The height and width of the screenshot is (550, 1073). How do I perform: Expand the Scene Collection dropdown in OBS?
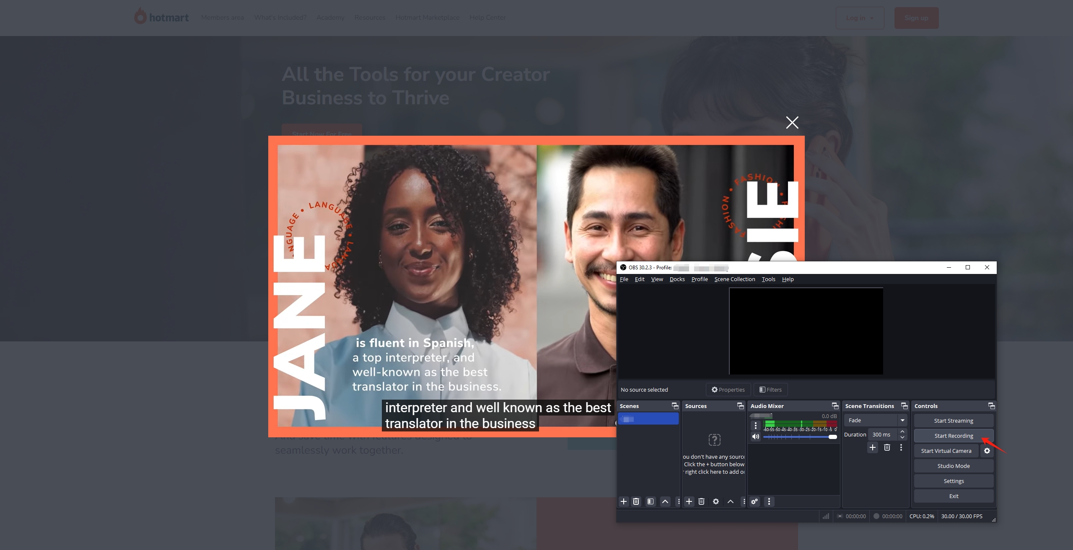coord(735,279)
